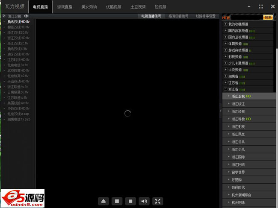This screenshot has height=208, width=278.
Task: Switch to the 美女秀场 tab
Action: pyautogui.click(x=89, y=7)
